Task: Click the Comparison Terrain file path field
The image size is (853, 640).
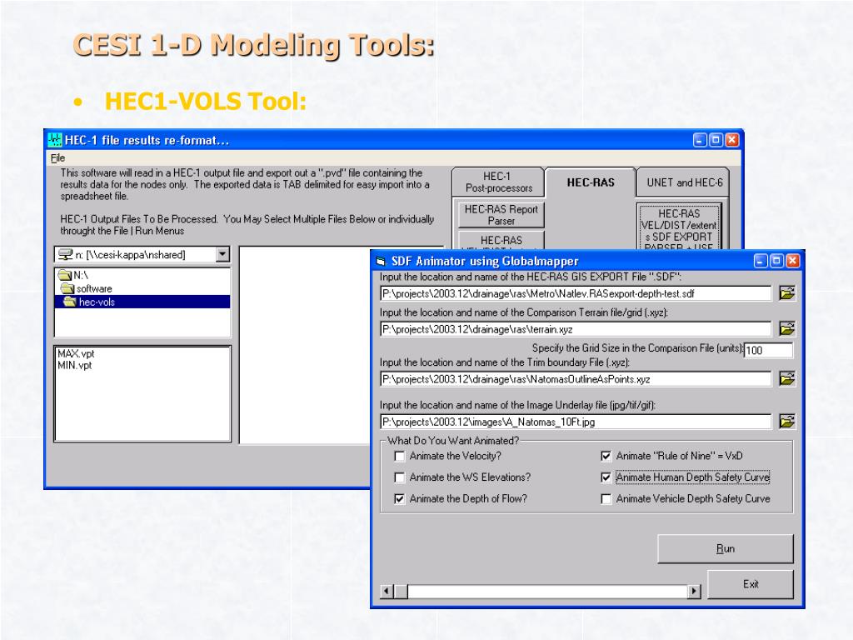Action: [576, 329]
